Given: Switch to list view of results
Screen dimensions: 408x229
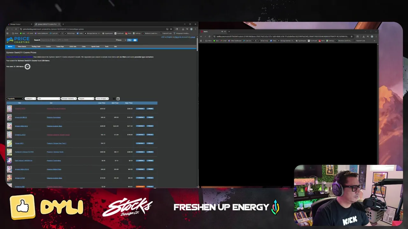Looking at the screenshot, I should point(118,99).
